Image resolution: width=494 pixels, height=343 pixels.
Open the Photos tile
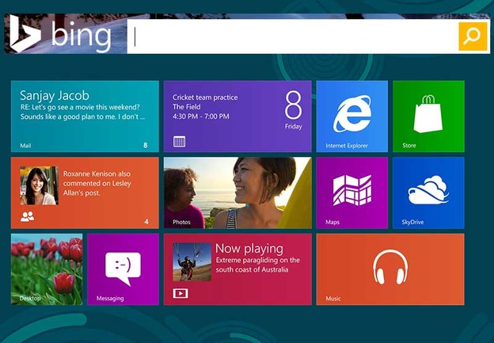(x=237, y=192)
